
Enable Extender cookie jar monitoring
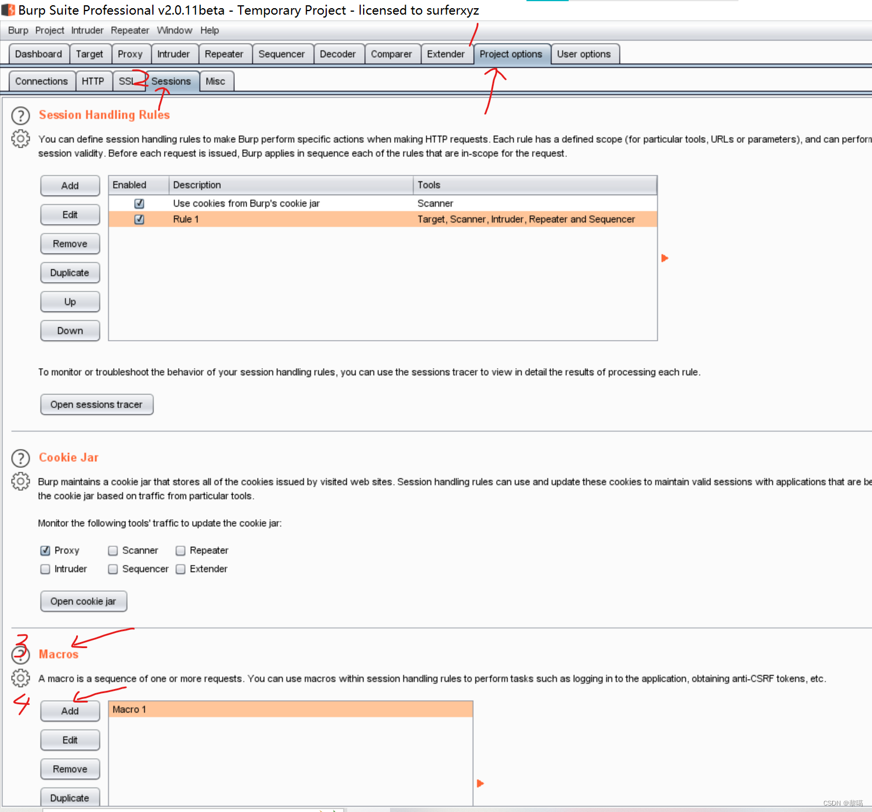click(180, 569)
